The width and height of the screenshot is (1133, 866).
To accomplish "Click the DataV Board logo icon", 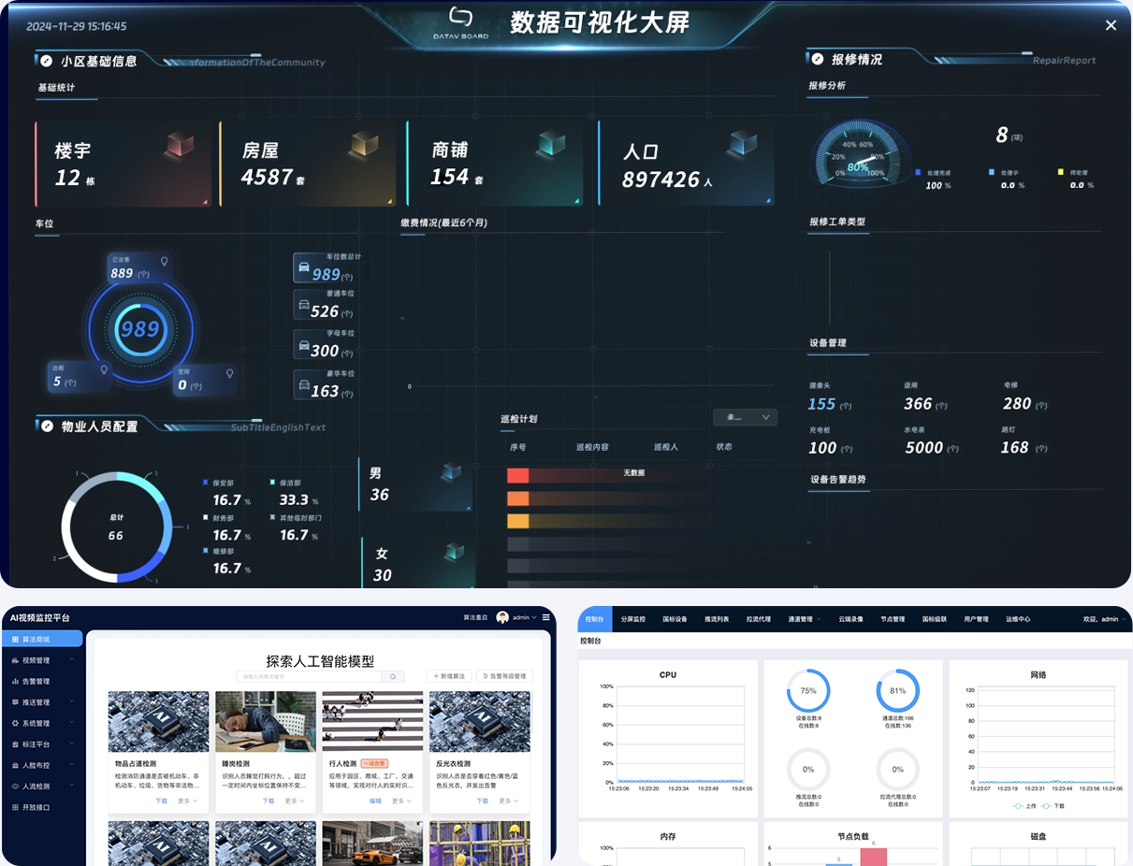I will (x=460, y=18).
